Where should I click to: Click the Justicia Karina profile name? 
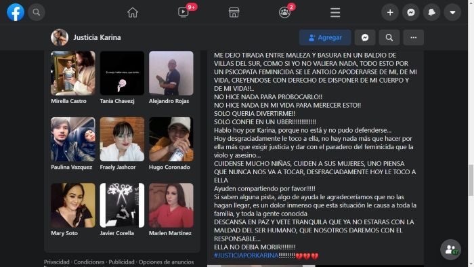pyautogui.click(x=97, y=37)
